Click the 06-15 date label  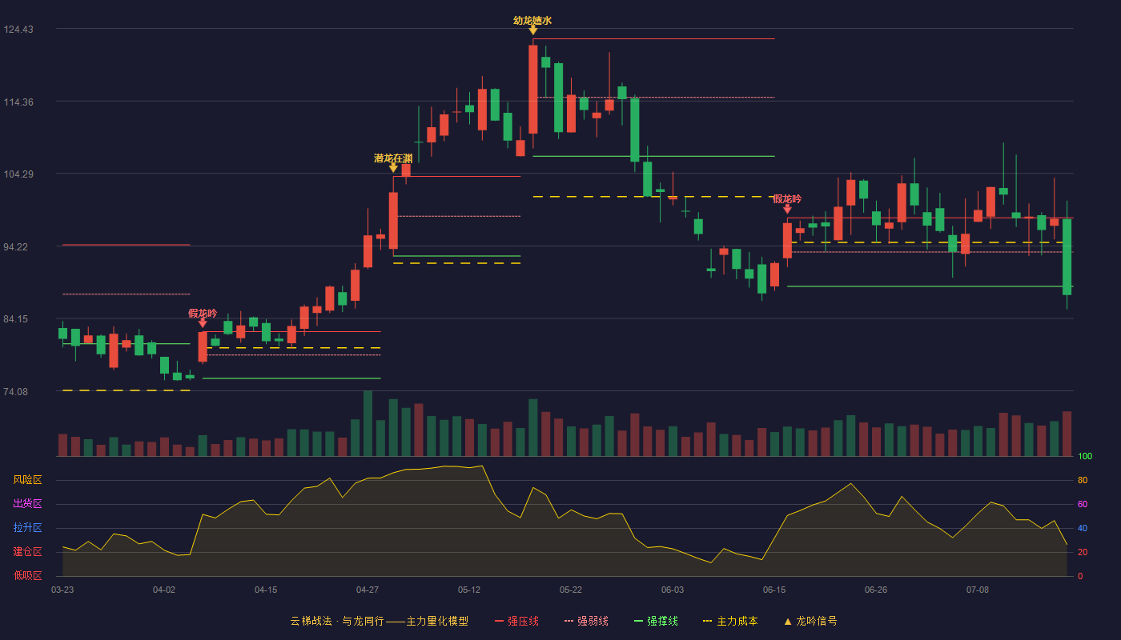774,590
